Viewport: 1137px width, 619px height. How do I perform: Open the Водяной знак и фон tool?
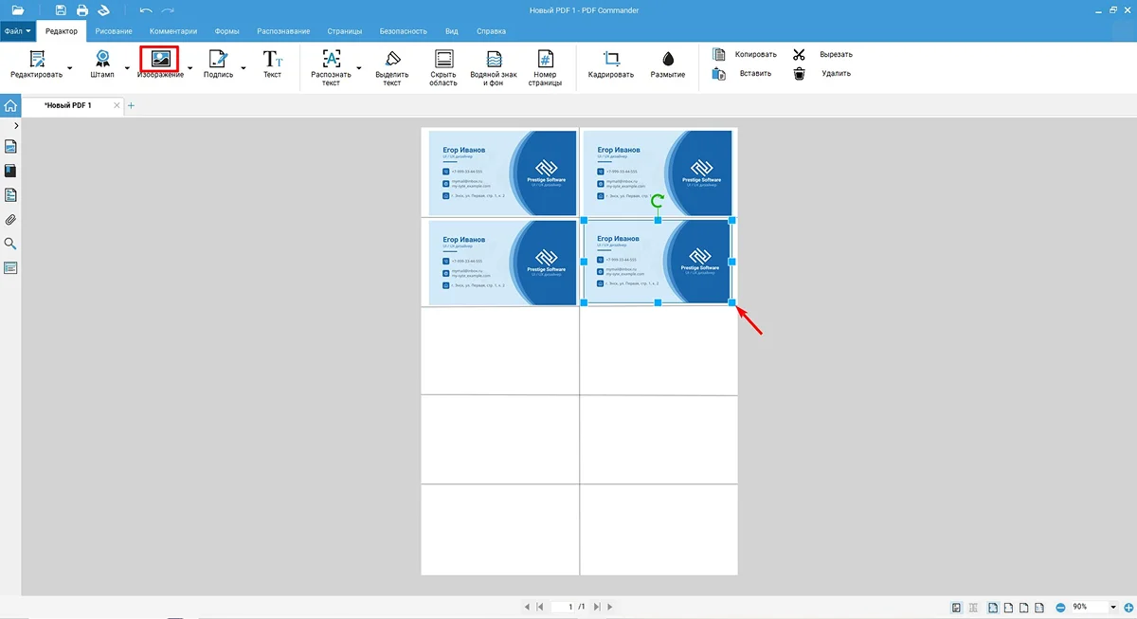point(493,59)
